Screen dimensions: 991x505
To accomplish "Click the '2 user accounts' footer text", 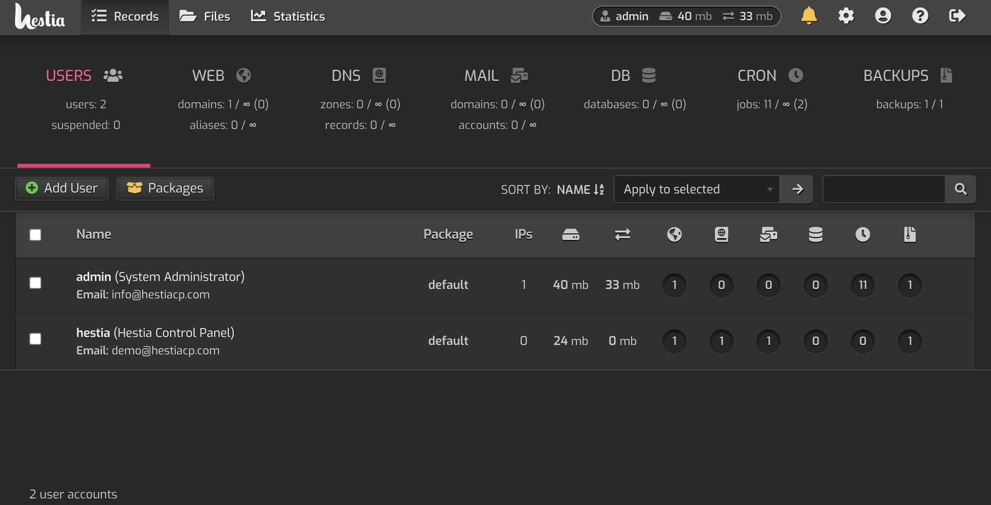I will [x=73, y=494].
